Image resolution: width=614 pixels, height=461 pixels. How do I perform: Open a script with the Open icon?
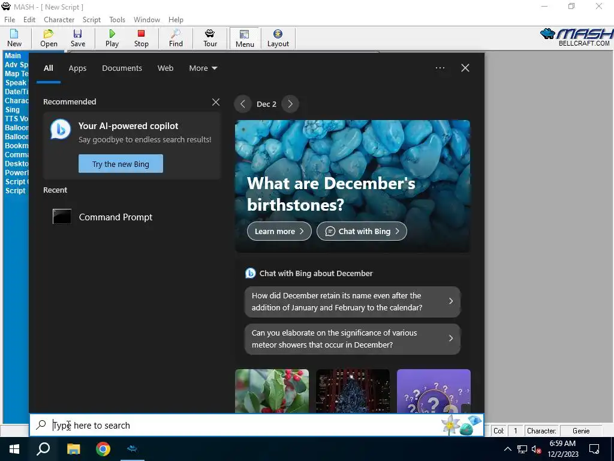[49, 38]
